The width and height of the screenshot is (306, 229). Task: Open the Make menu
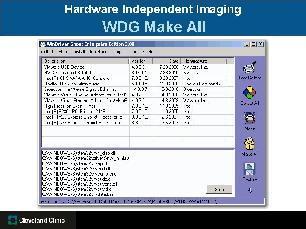(63, 52)
